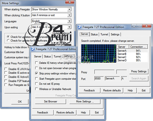Switch to Status tab in front window

click(x=94, y=34)
